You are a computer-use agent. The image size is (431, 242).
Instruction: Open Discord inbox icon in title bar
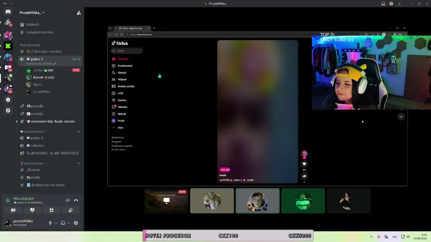coord(383,4)
